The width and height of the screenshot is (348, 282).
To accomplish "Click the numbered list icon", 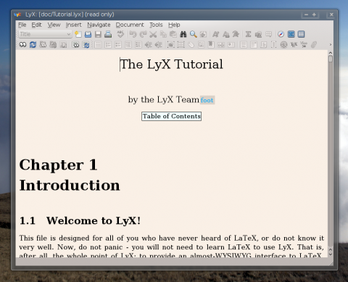I will [x=108, y=45].
